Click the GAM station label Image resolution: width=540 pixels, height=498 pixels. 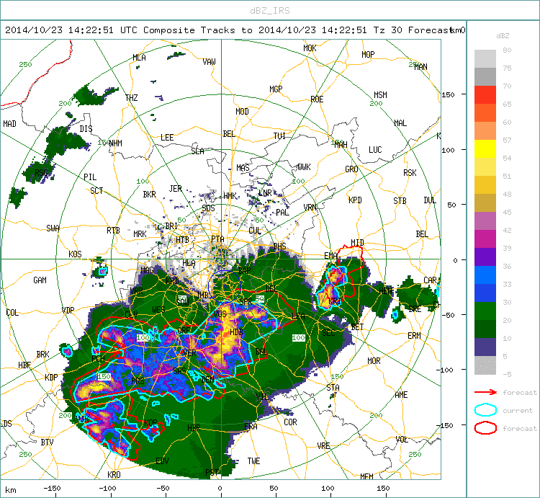(x=40, y=280)
